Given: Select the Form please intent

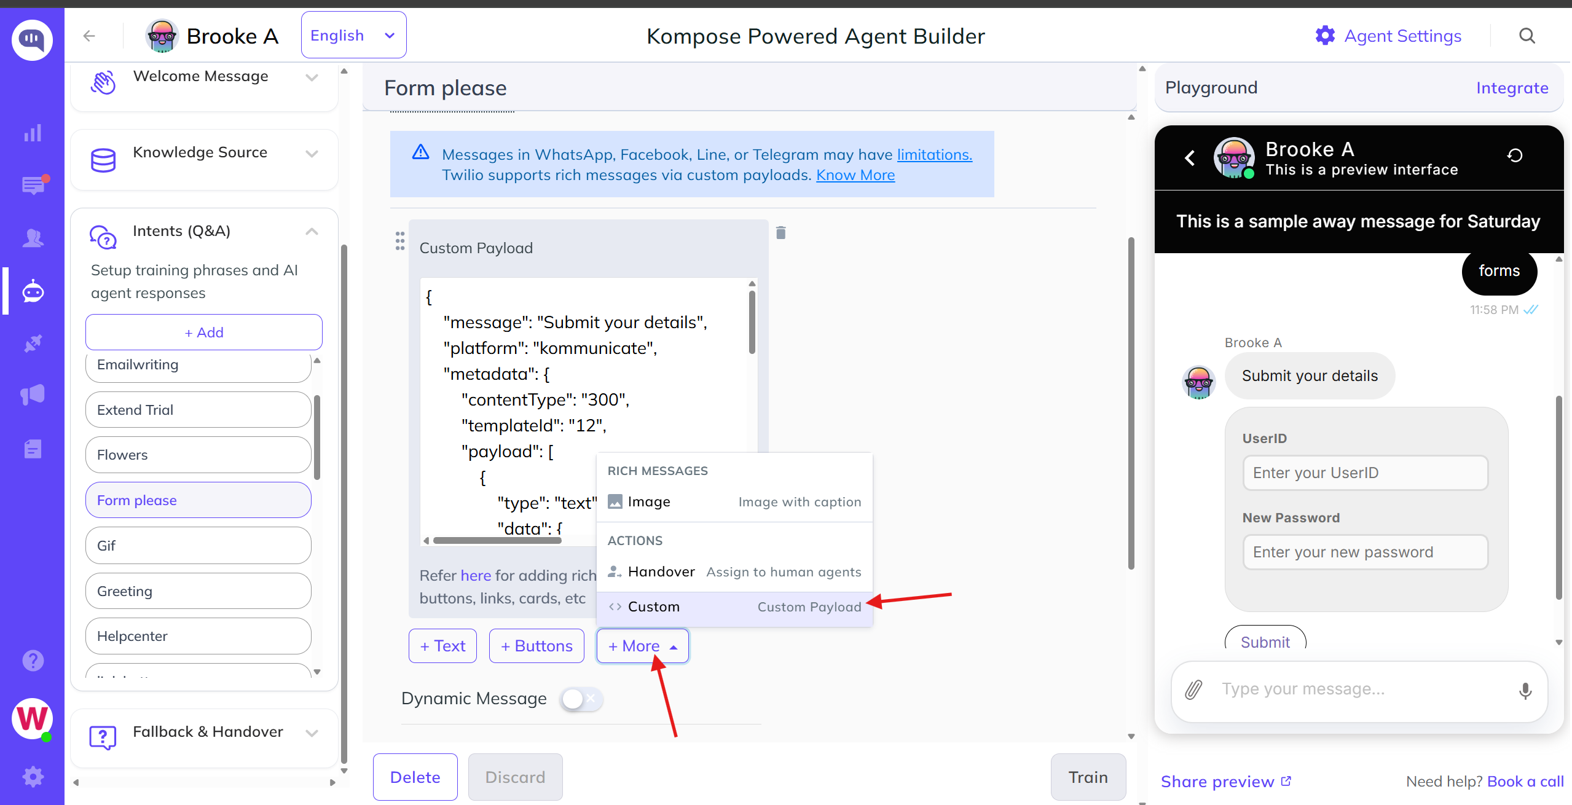Looking at the screenshot, I should pyautogui.click(x=198, y=500).
